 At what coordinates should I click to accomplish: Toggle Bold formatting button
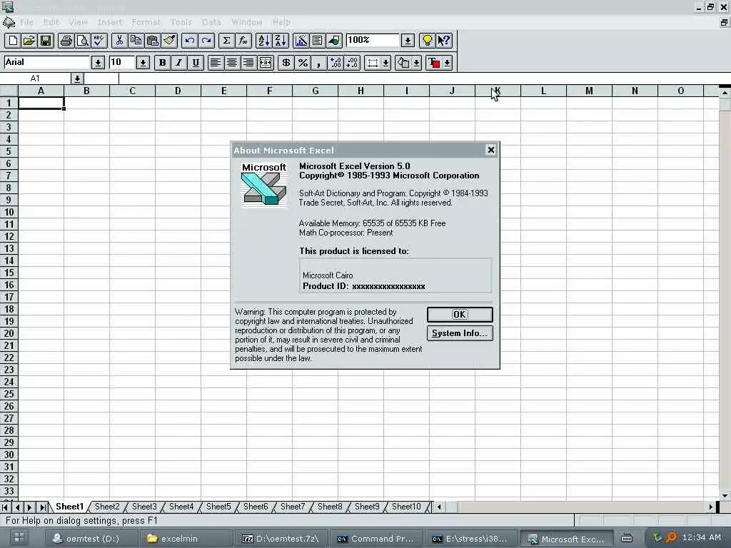(x=162, y=63)
